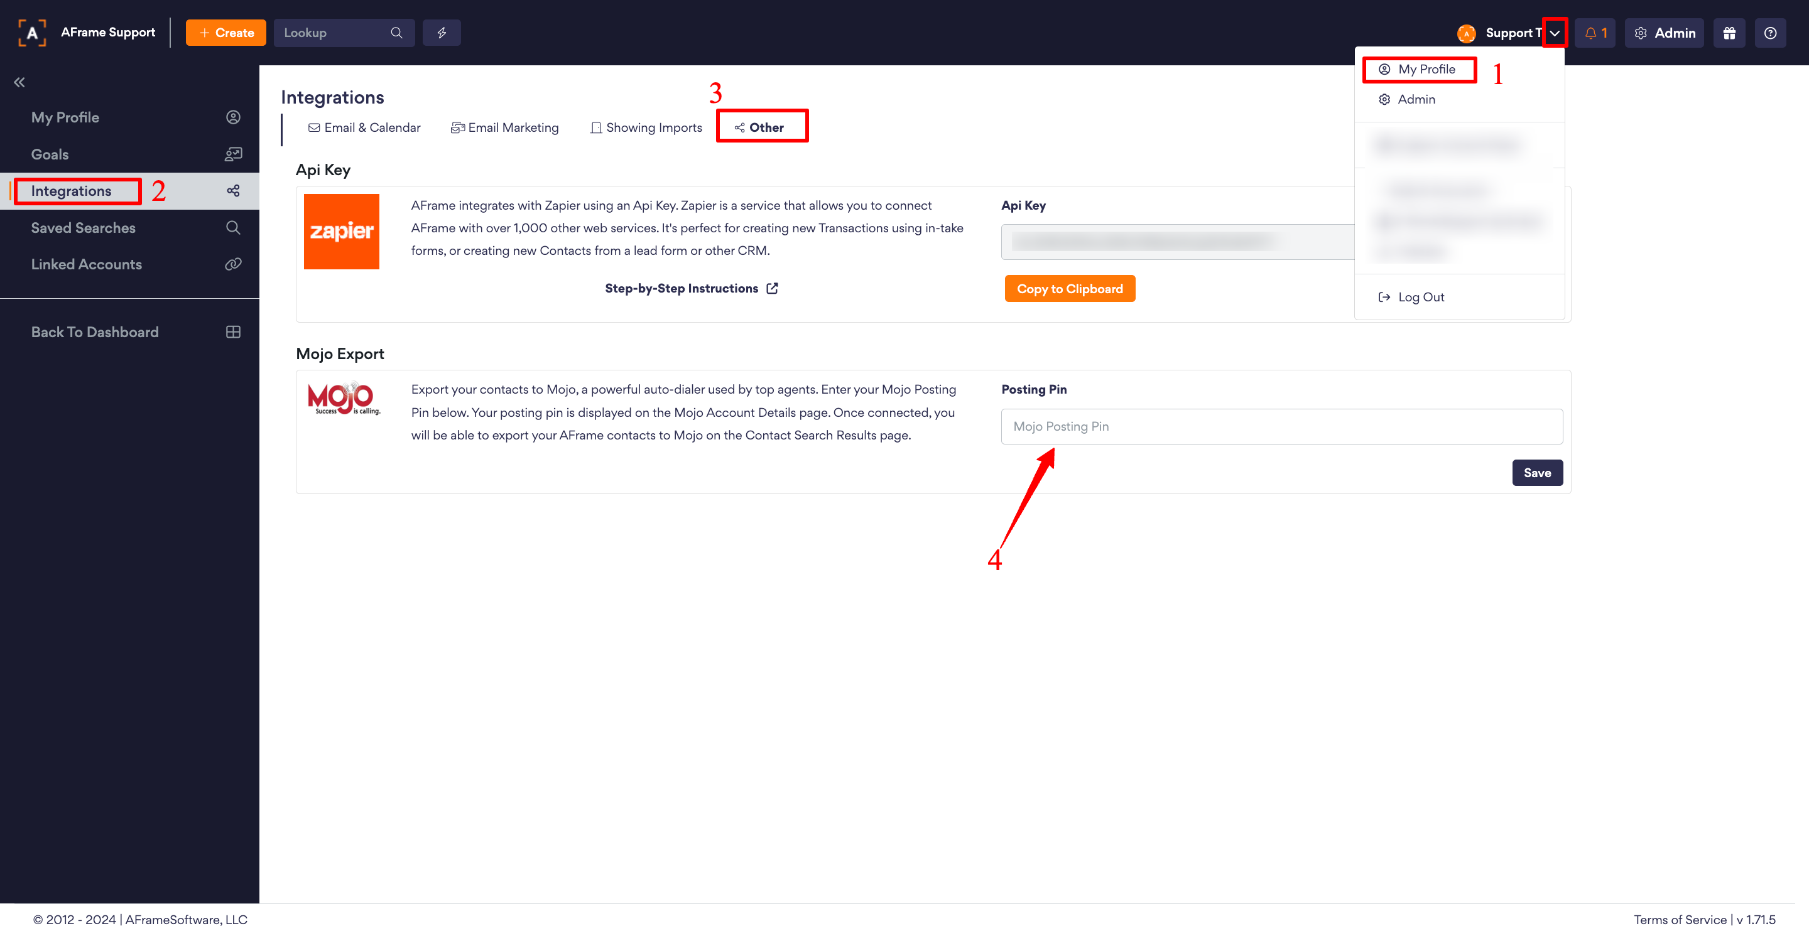Open the help question mark icon

[1769, 33]
